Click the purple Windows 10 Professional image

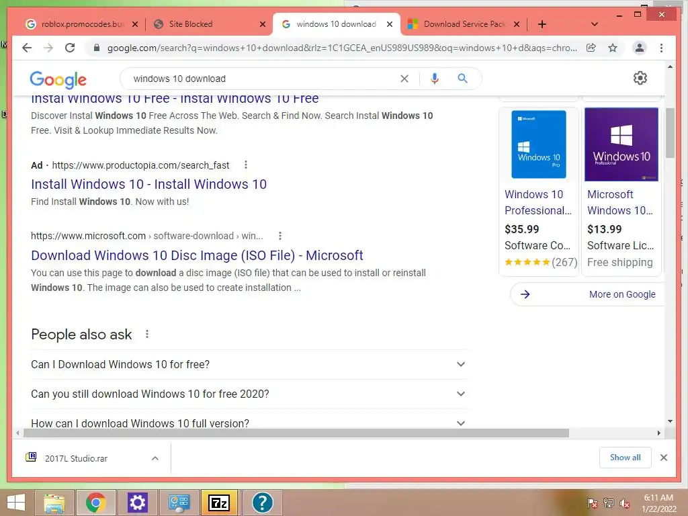tap(621, 144)
